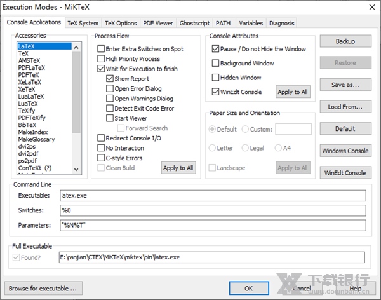Choose BibTeX from the Accessories list
This screenshot has width=381, height=300.
tap(27, 125)
